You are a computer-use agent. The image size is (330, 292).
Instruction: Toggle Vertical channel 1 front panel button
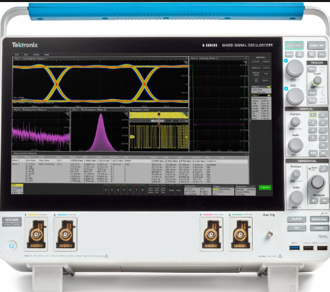click(x=313, y=115)
